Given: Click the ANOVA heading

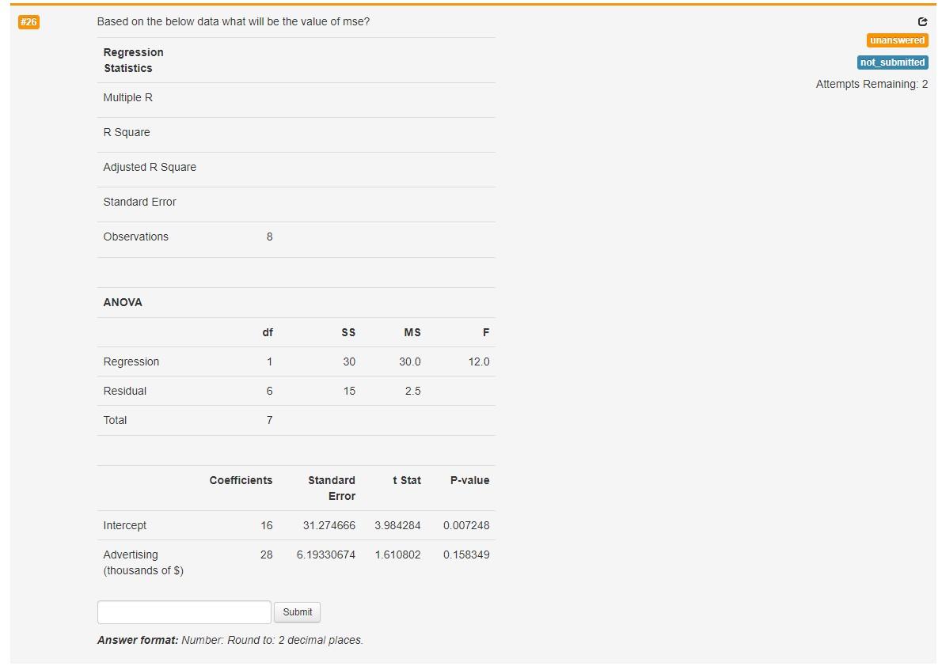Looking at the screenshot, I should pyautogui.click(x=123, y=303).
